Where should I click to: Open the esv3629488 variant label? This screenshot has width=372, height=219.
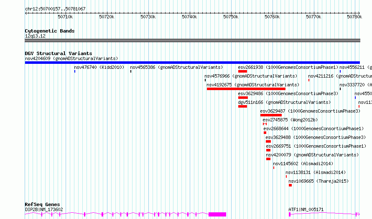pyautogui.click(x=316, y=137)
